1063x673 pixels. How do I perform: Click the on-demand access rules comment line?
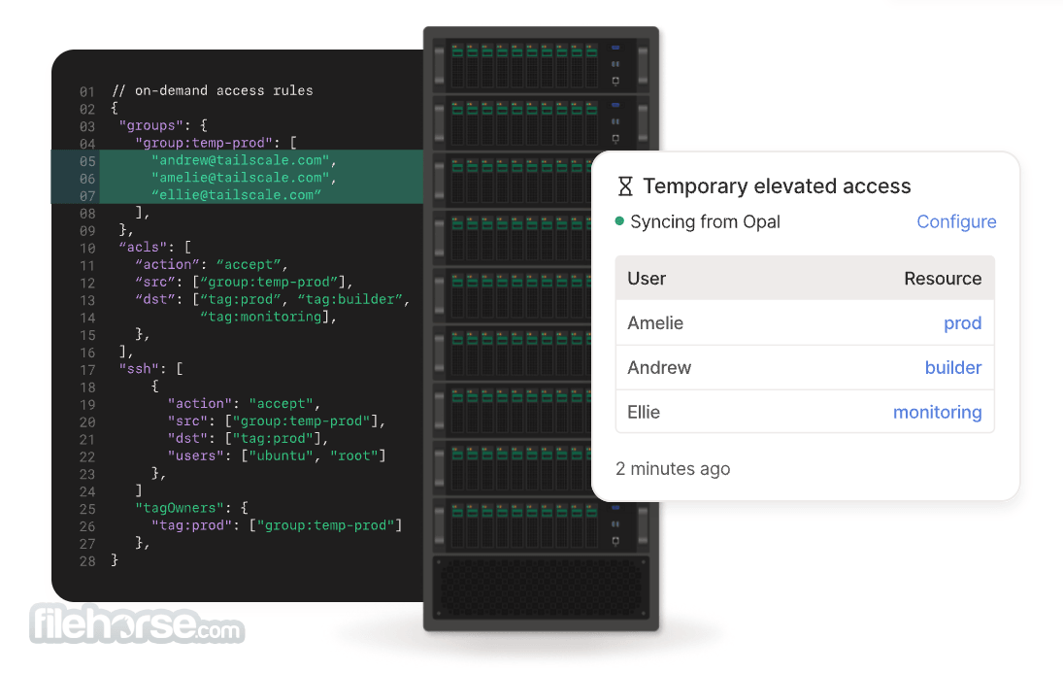coord(213,90)
